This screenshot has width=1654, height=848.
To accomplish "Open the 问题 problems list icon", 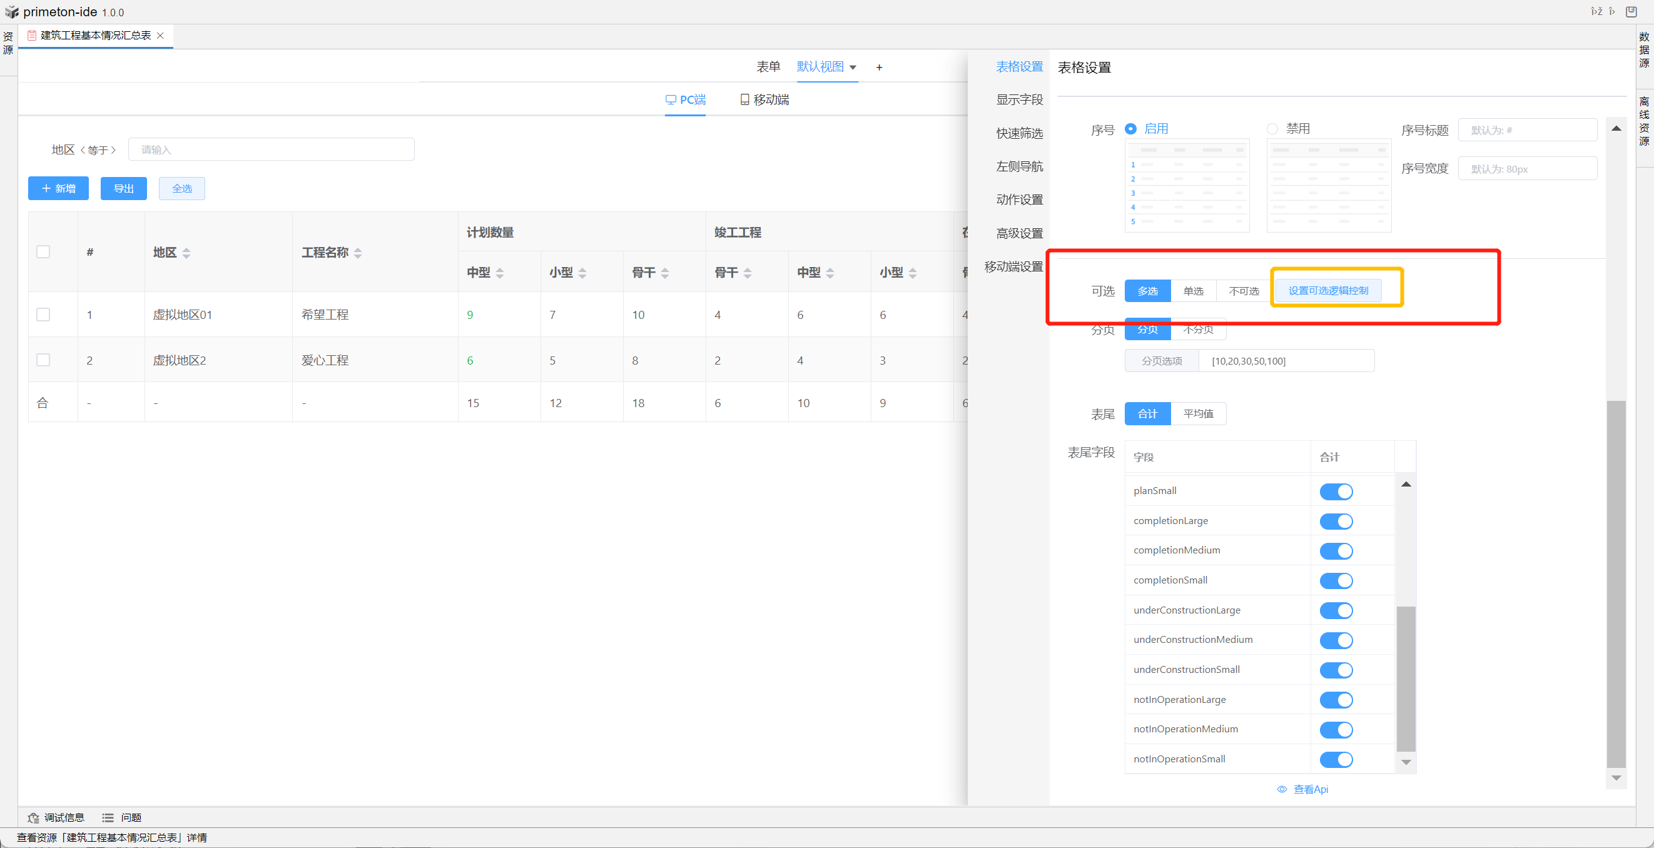I will tap(108, 817).
